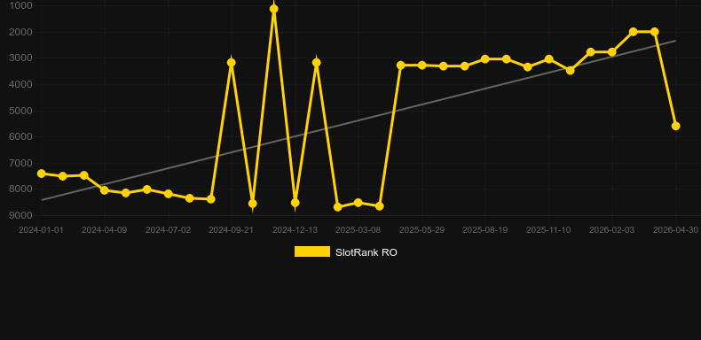Click the 2024-12-13 x-axis date label
Screen dimensions: 701x340
[x=295, y=230]
